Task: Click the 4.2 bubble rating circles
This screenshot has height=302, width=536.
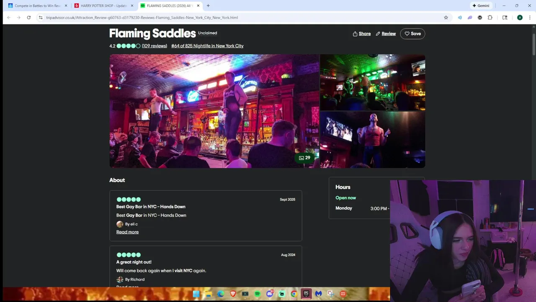Action: coord(129,46)
